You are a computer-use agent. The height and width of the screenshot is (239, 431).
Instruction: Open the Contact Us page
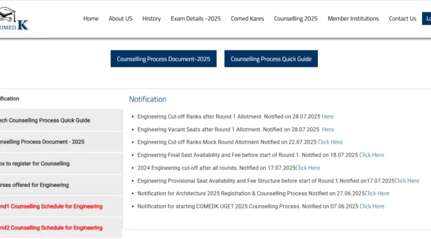[402, 19]
